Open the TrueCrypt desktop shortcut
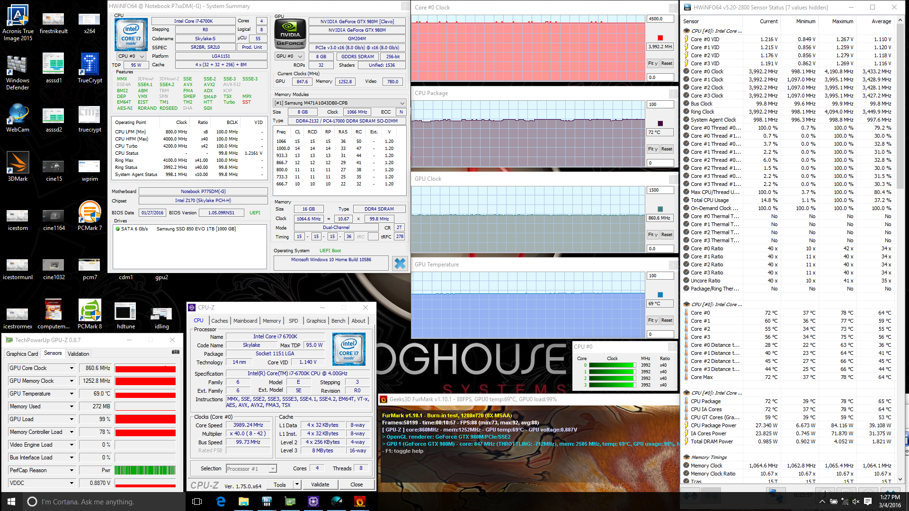This screenshot has height=511, width=909. (x=89, y=69)
